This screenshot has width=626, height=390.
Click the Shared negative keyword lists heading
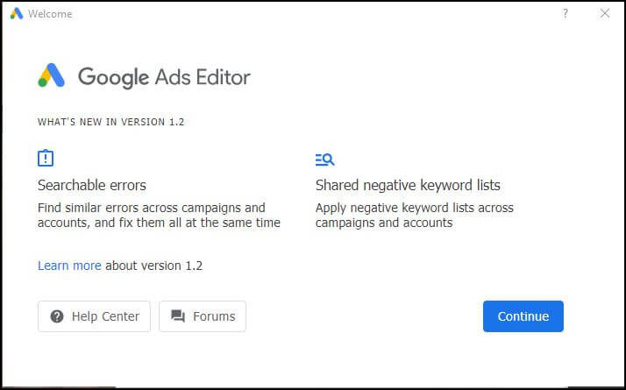pos(408,185)
